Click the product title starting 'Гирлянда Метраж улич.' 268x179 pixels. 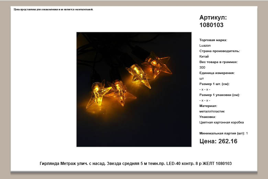135,164
